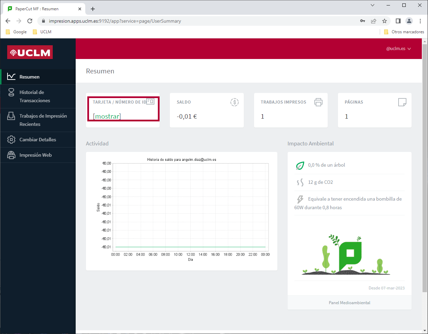Click the ID card icon in Tarjeta tile

pos(150,102)
